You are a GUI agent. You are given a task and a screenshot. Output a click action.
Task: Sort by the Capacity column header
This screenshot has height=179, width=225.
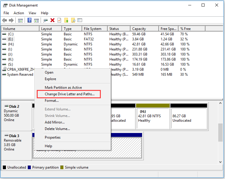[139, 29]
